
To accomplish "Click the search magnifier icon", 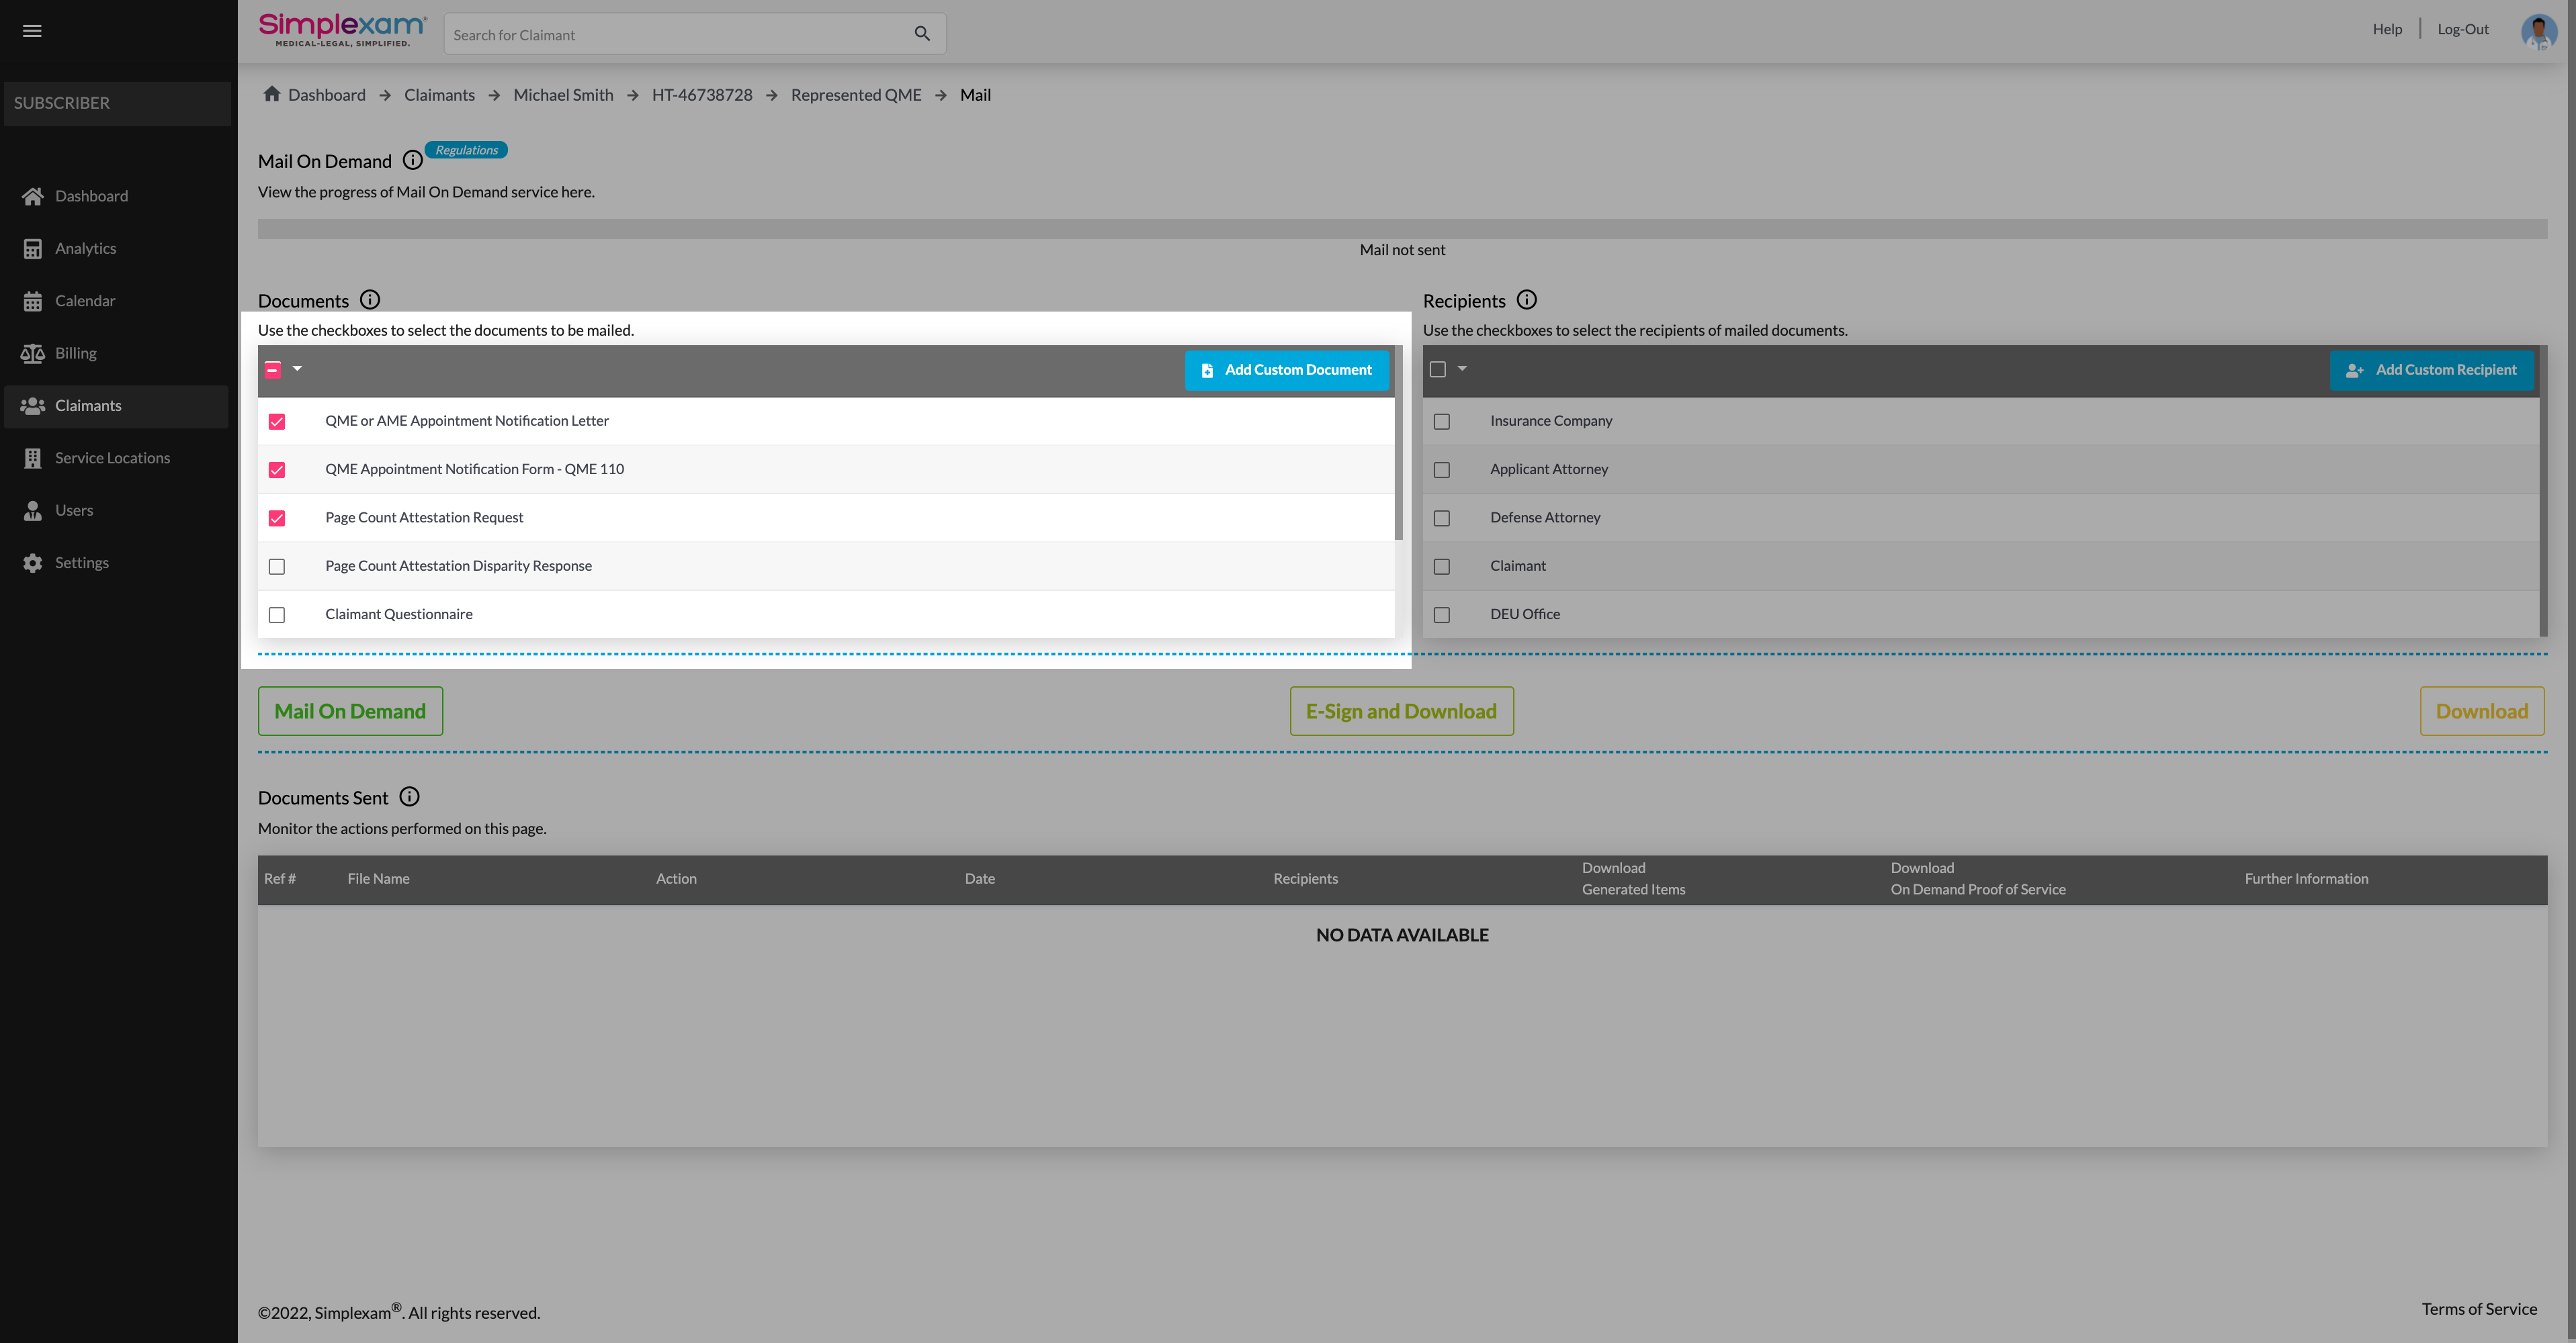I will [922, 34].
